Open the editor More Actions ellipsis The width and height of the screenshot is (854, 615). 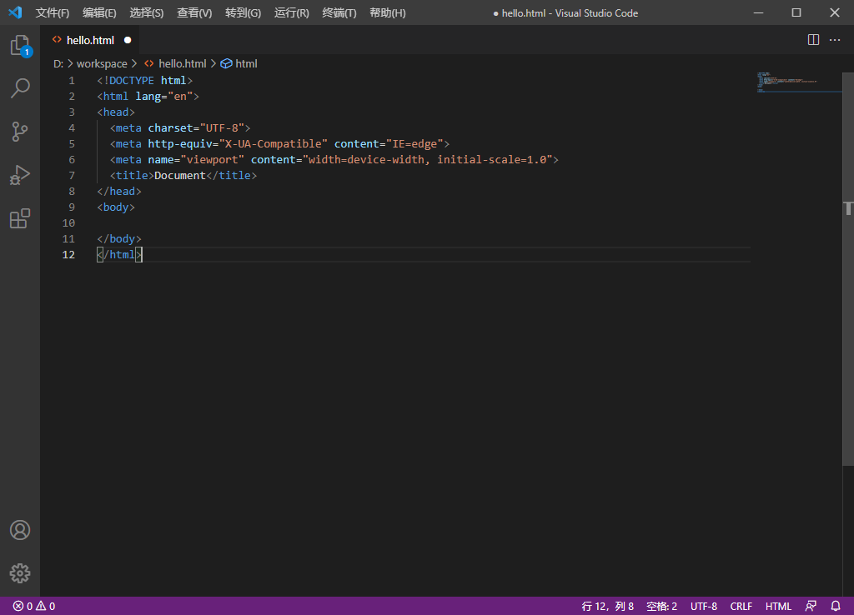pos(834,40)
